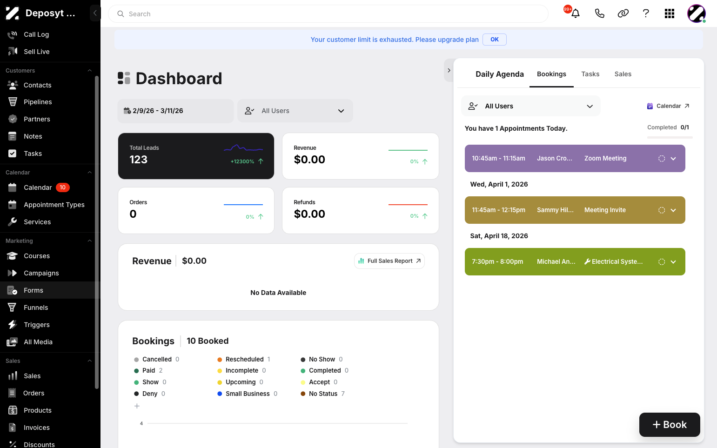
Task: Collapse the Customers sidebar section
Action: coord(89,71)
